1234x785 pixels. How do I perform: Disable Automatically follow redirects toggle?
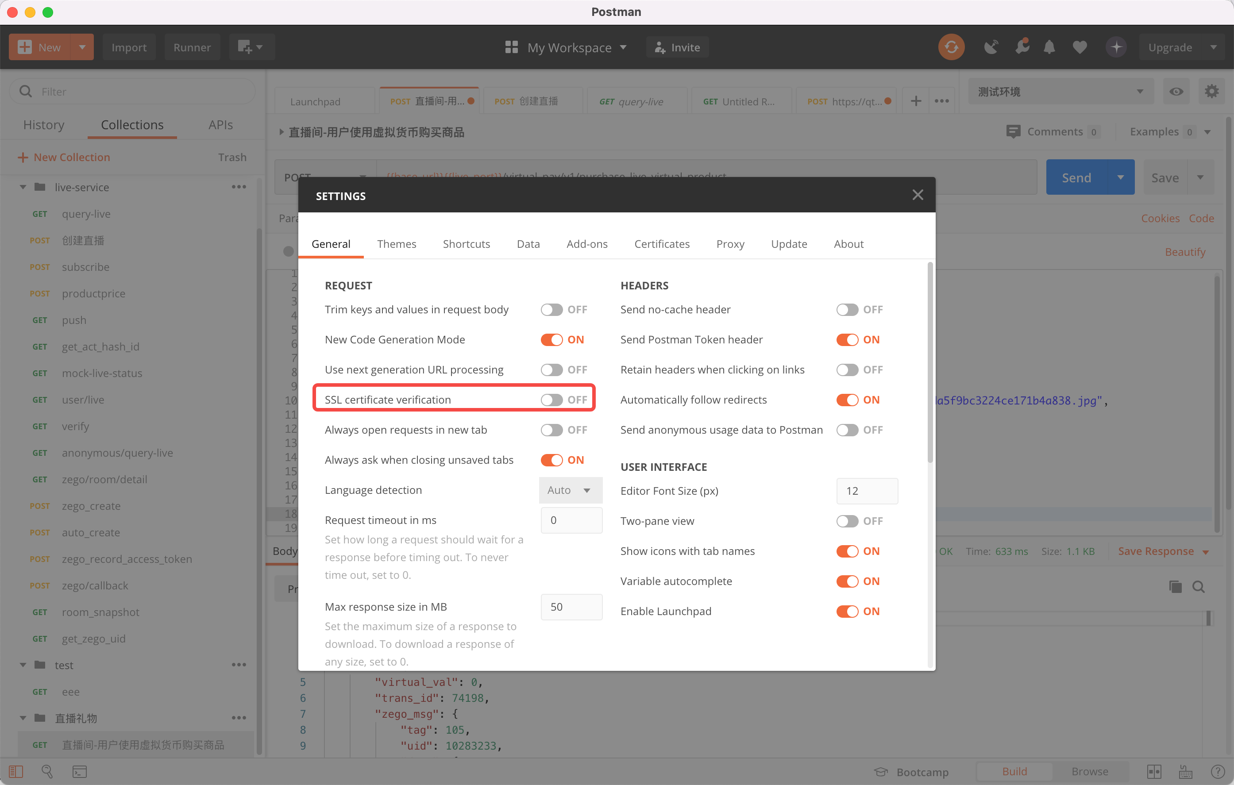(847, 400)
